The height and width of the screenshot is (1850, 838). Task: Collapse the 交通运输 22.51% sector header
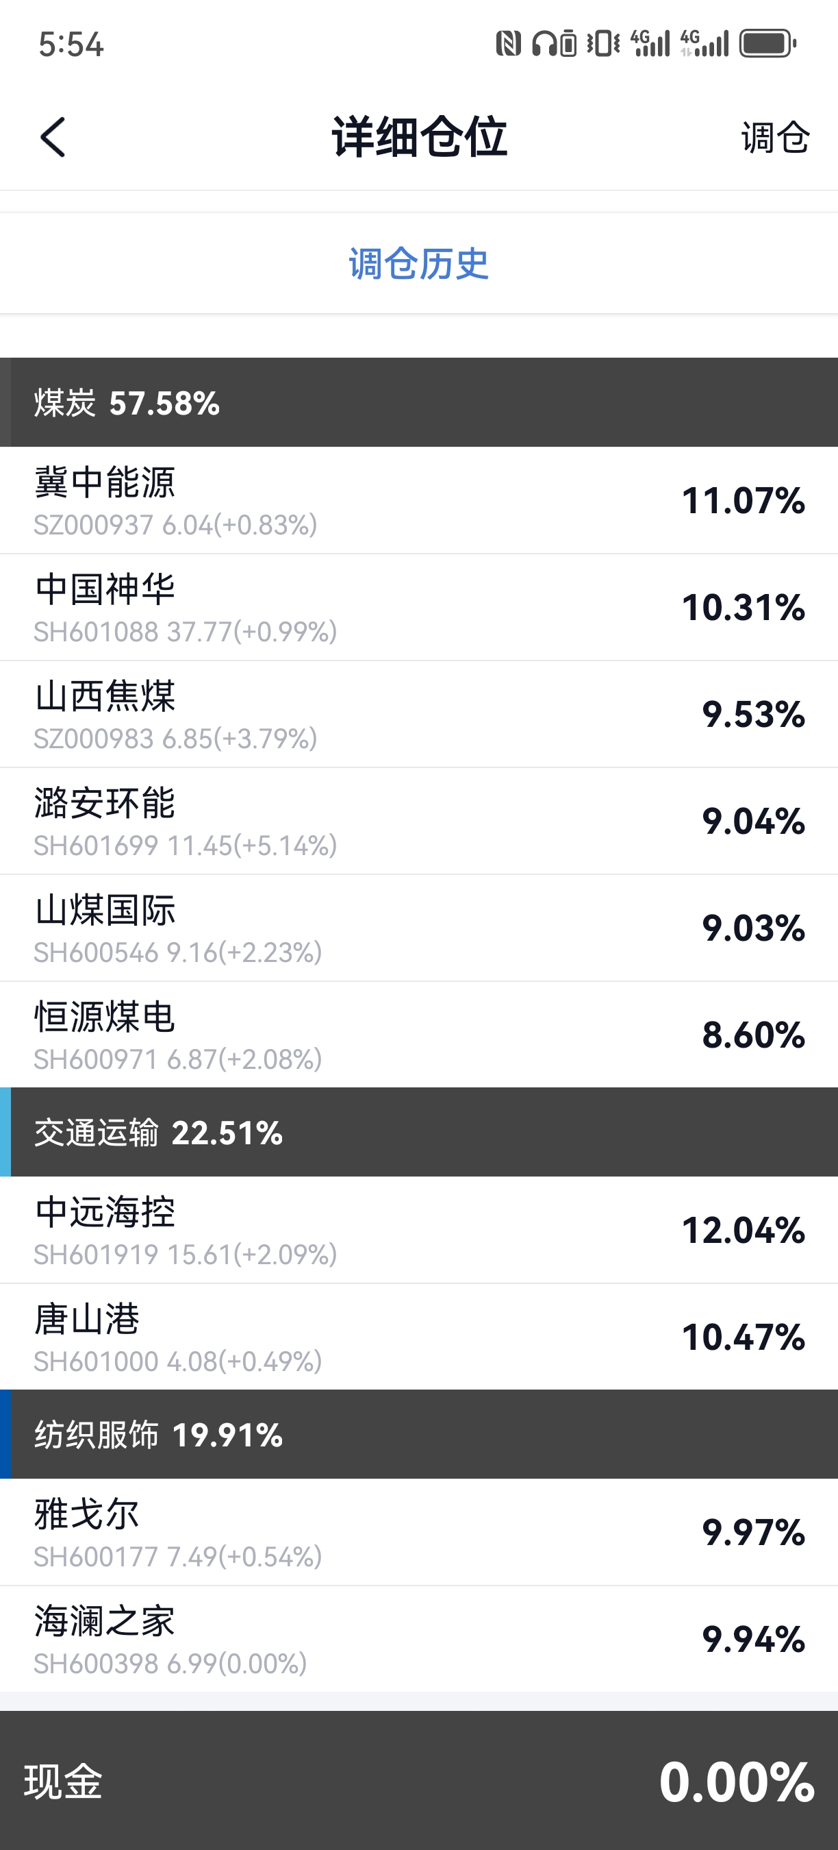(x=419, y=1133)
